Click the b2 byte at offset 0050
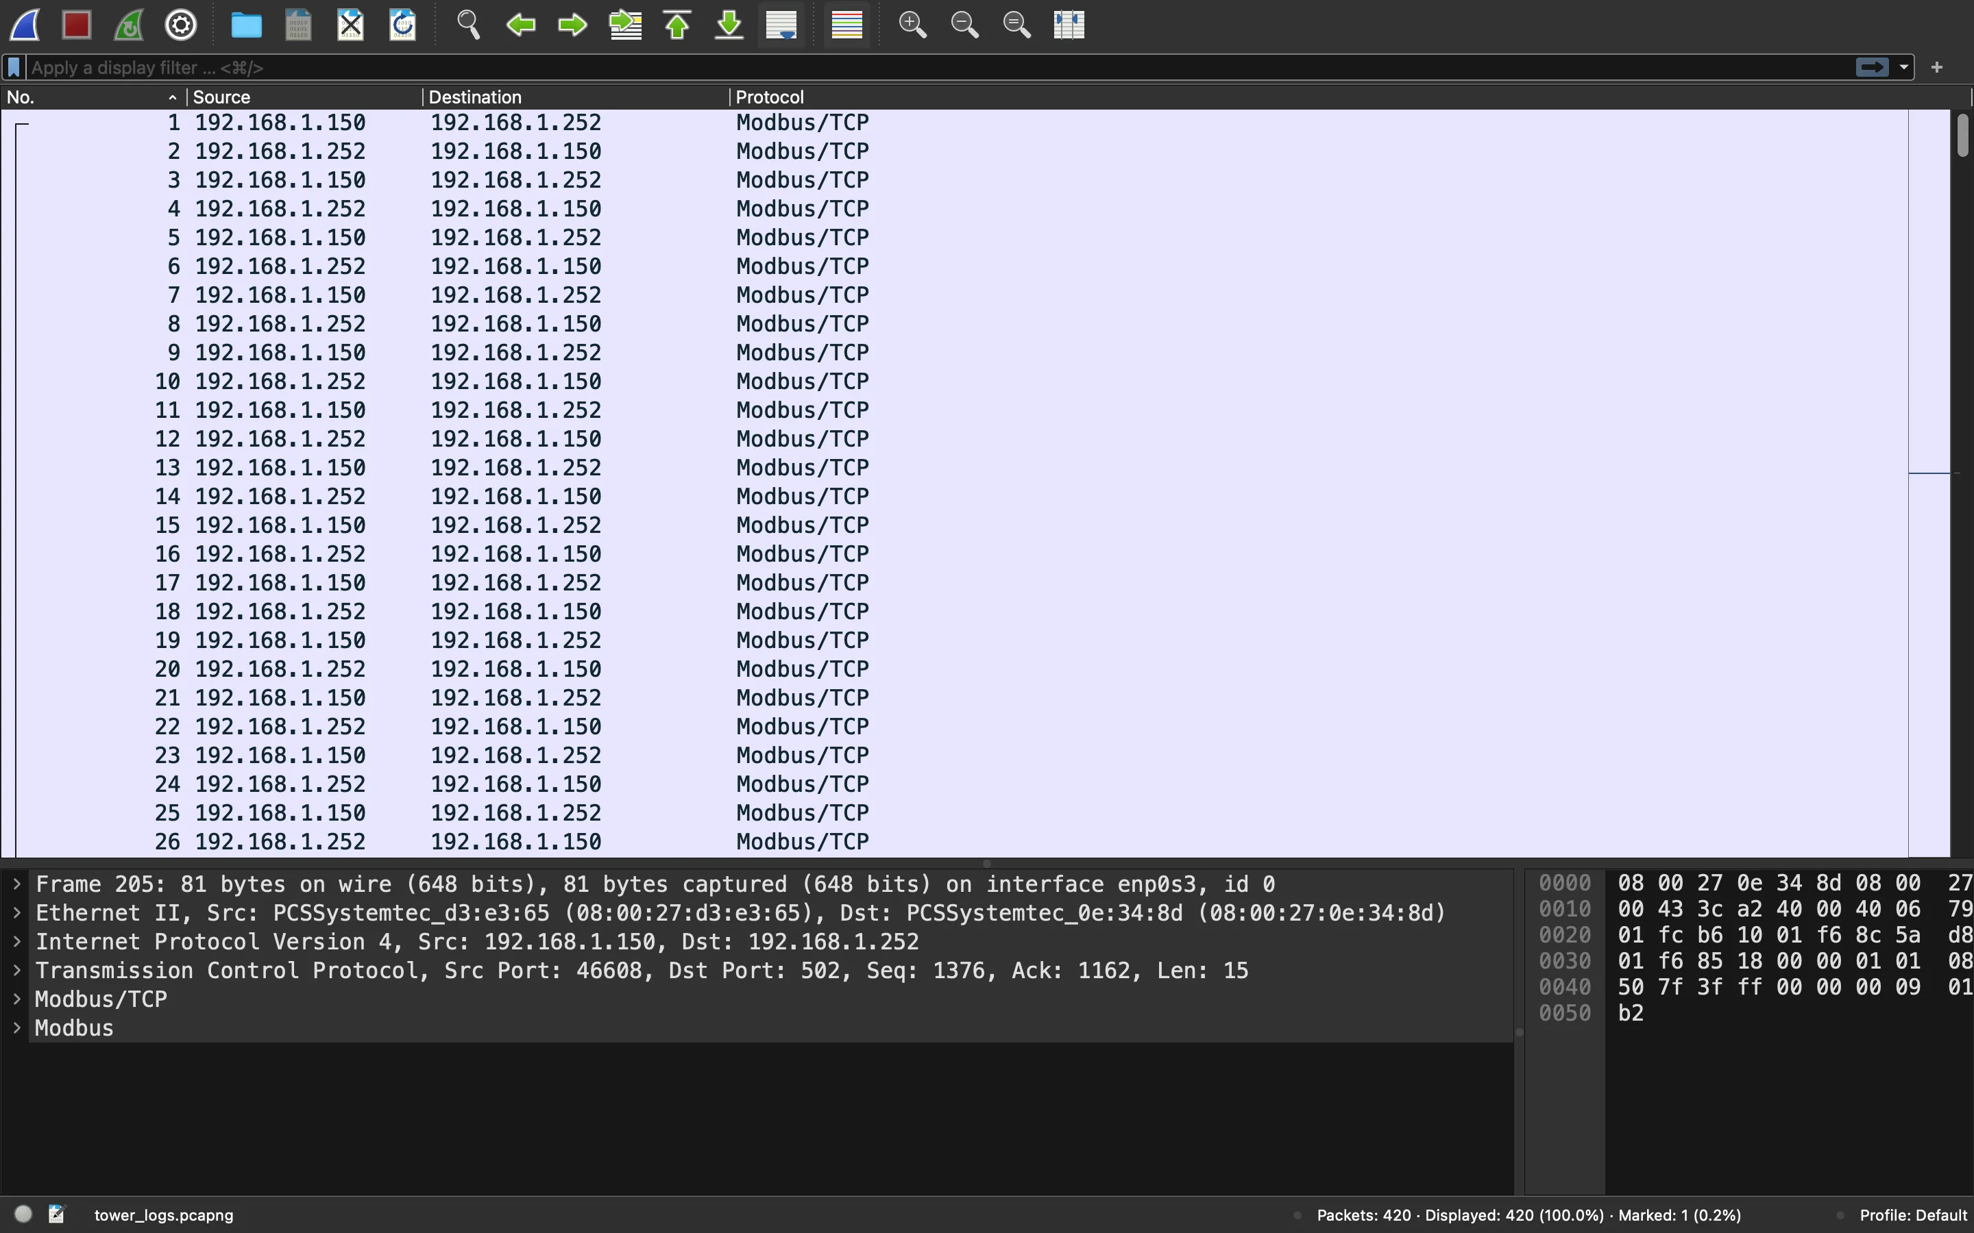 pos(1631,1014)
